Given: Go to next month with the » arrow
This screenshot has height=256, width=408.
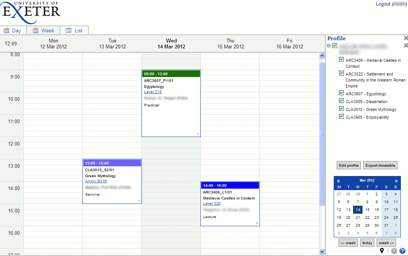Looking at the screenshot, I should pyautogui.click(x=395, y=180).
